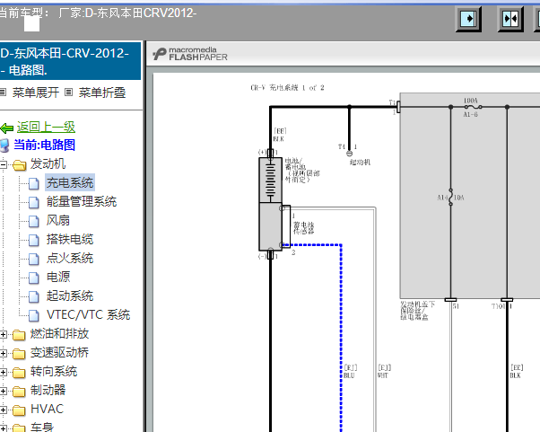Click the document icon beside 充电系统

tap(33, 184)
